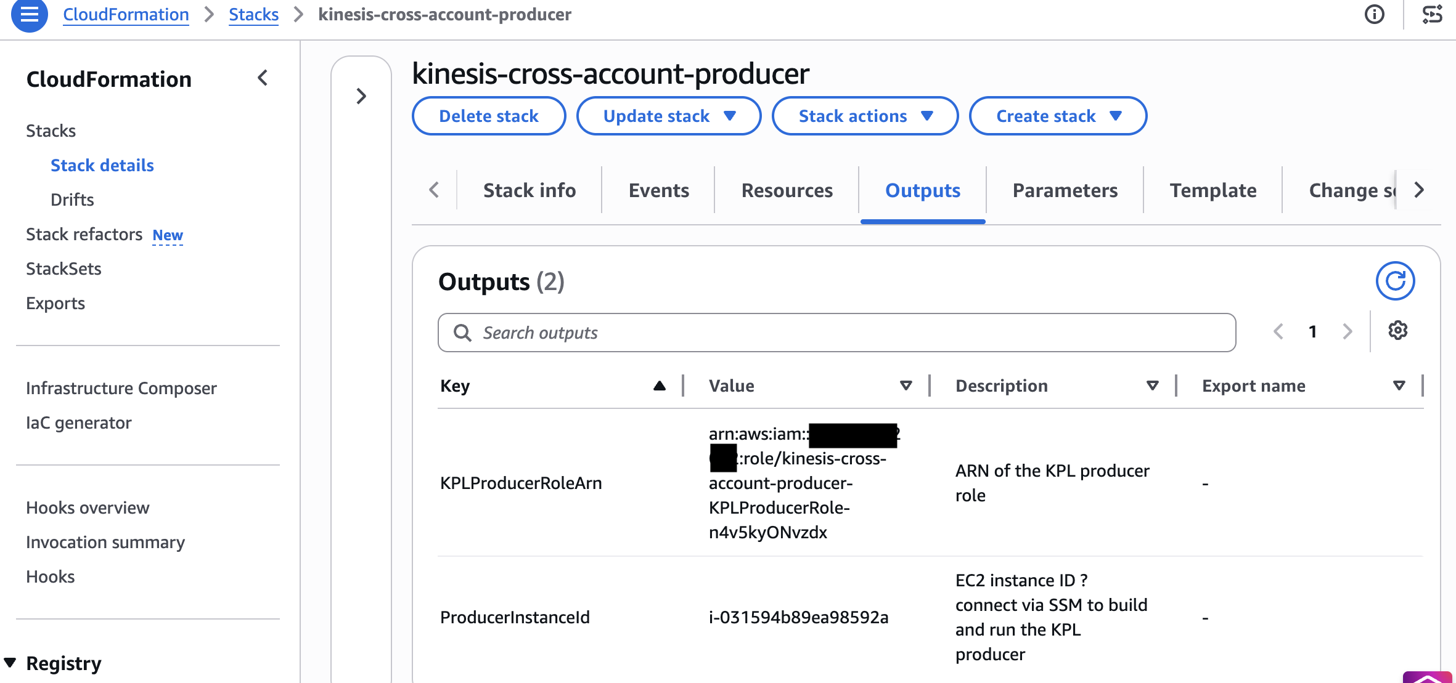The width and height of the screenshot is (1456, 683).
Task: Open Stack details in sidebar
Action: (x=102, y=165)
